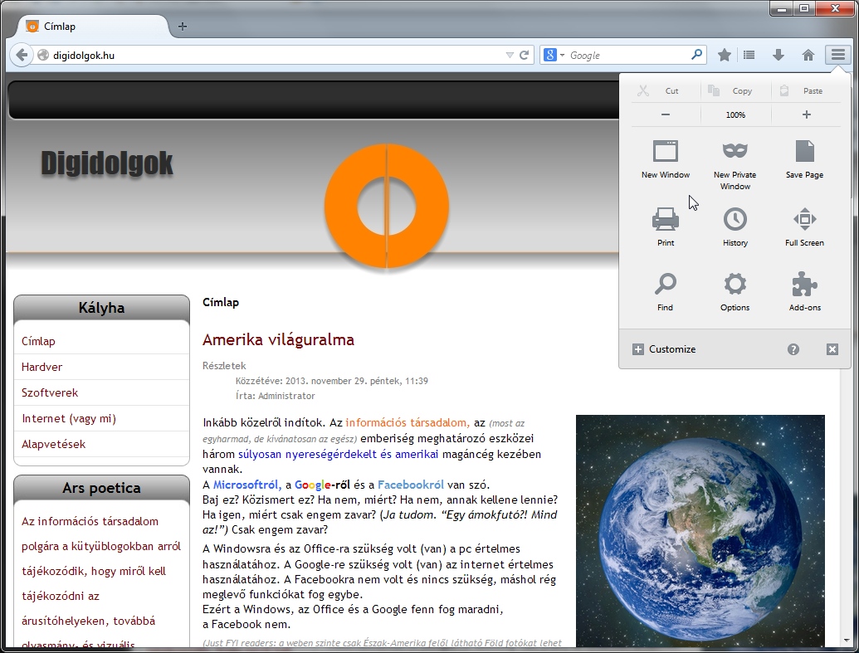Reload the current page
The height and width of the screenshot is (653, 859).
click(525, 55)
